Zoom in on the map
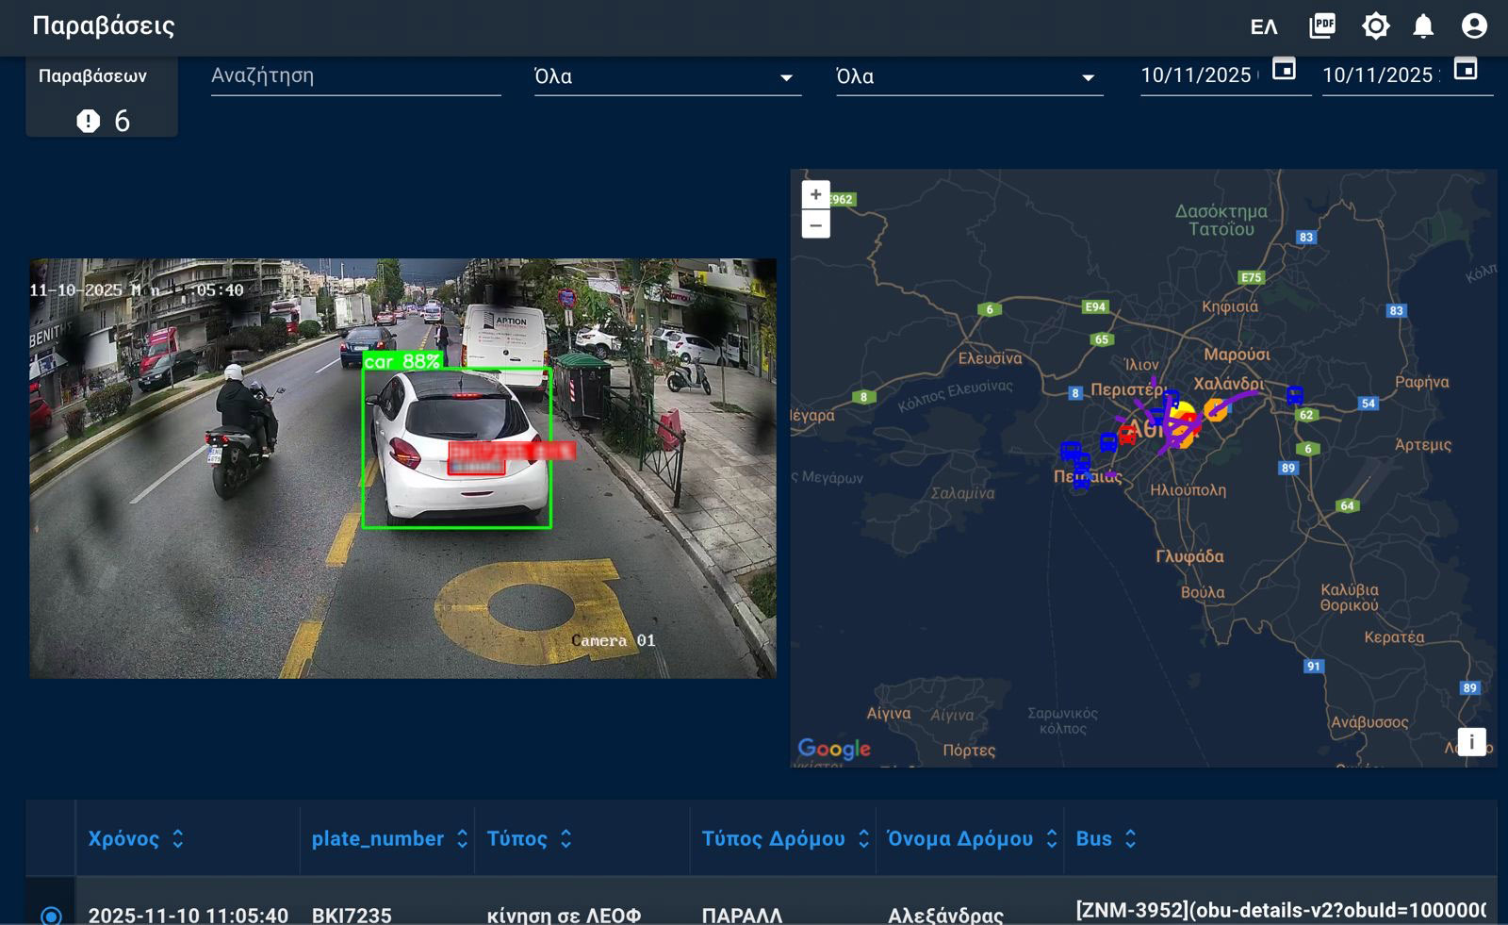 pyautogui.click(x=815, y=194)
